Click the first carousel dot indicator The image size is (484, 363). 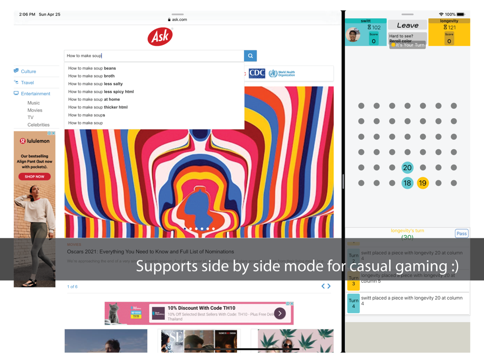(185, 229)
